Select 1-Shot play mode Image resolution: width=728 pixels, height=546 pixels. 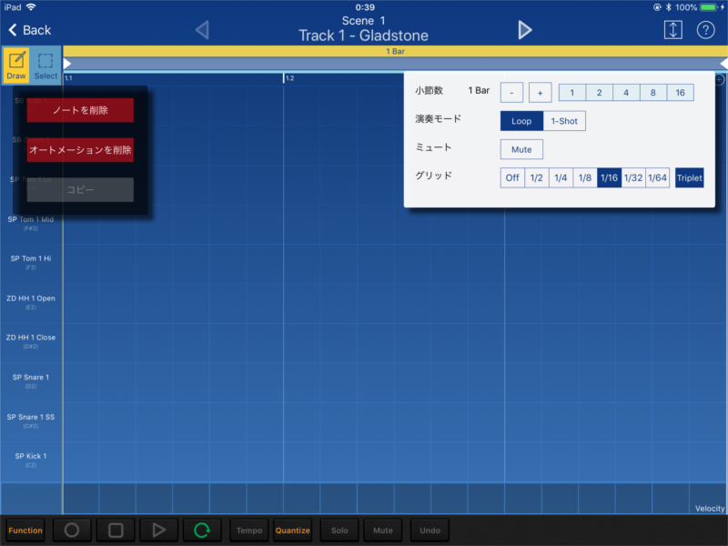[564, 121]
